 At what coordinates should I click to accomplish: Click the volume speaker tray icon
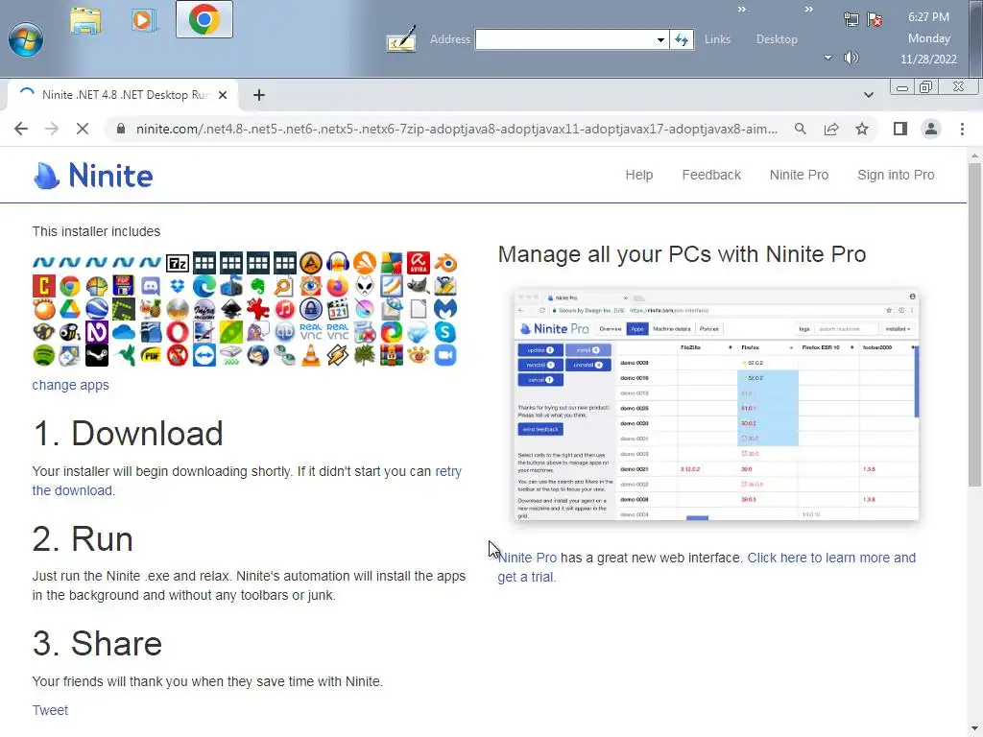pyautogui.click(x=851, y=58)
